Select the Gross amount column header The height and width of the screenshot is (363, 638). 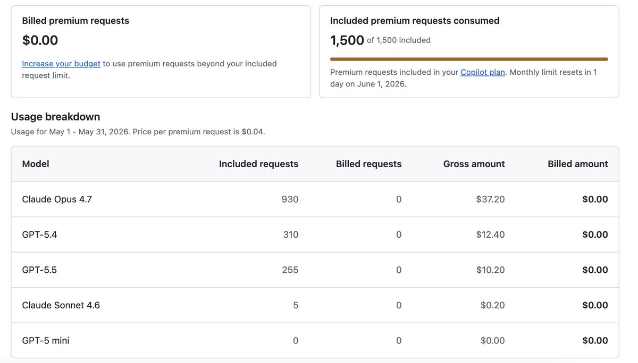(474, 164)
